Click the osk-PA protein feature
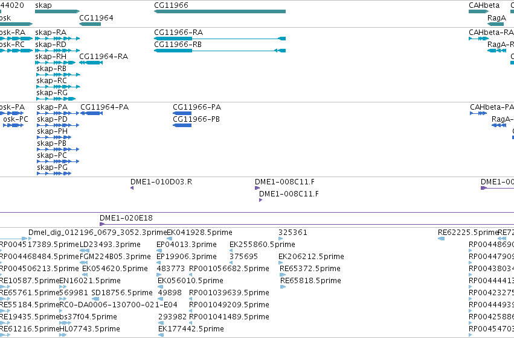The width and height of the screenshot is (514, 338). click(12, 113)
